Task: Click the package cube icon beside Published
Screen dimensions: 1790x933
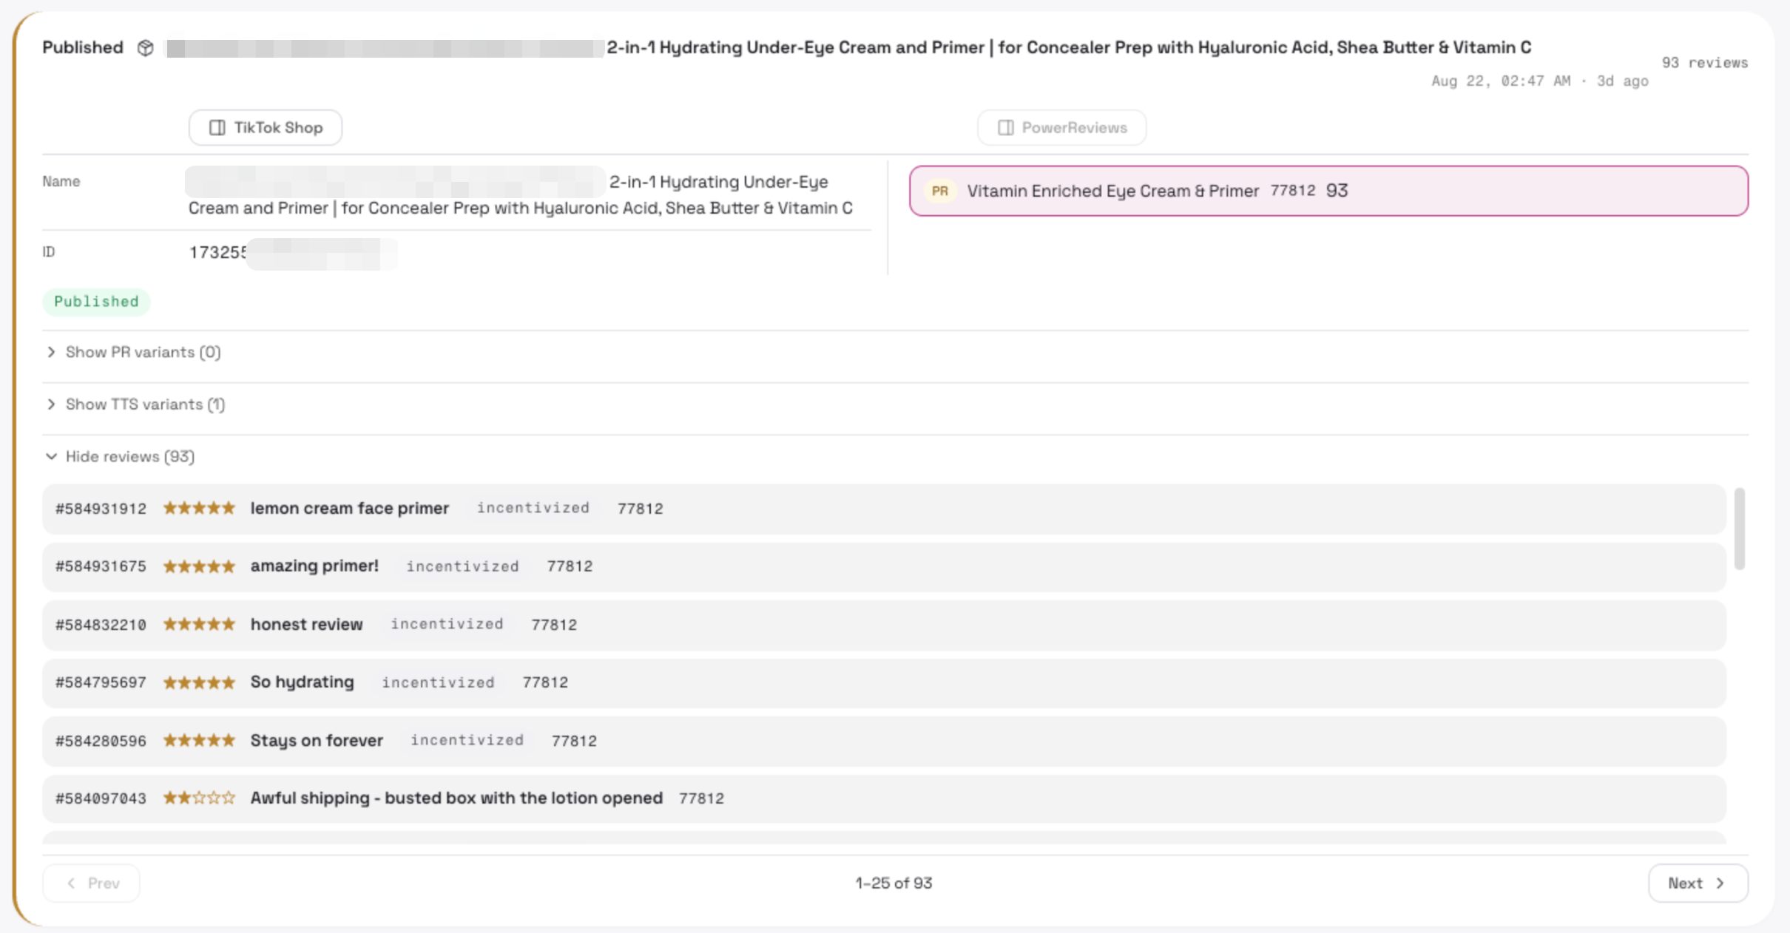Action: click(x=146, y=48)
